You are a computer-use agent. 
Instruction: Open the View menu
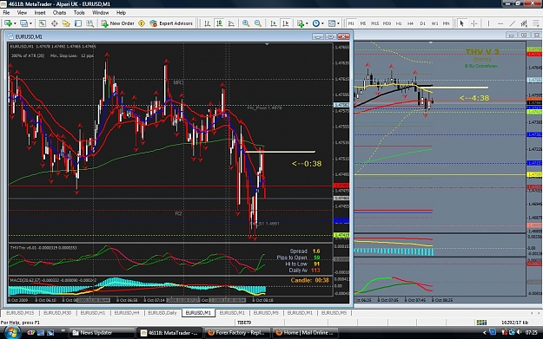click(x=22, y=13)
